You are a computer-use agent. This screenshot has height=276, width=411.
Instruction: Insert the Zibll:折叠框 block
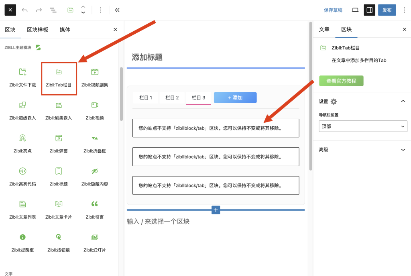coord(95,144)
